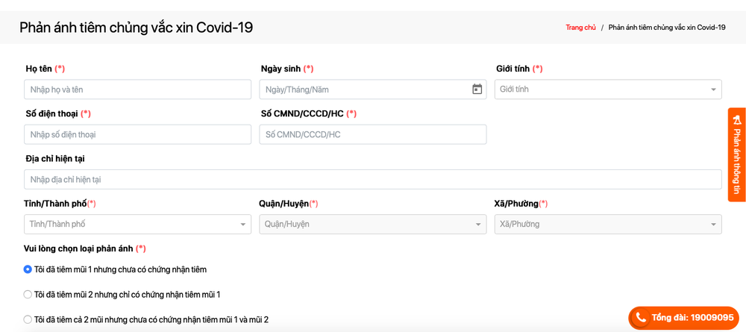Click the current page breadcrumb text
746x332 pixels.
pyautogui.click(x=667, y=28)
